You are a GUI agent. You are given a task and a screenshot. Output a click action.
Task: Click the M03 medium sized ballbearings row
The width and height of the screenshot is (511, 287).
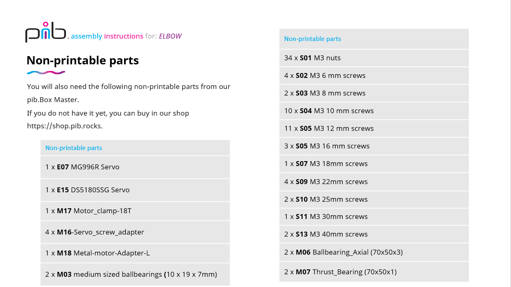135,274
